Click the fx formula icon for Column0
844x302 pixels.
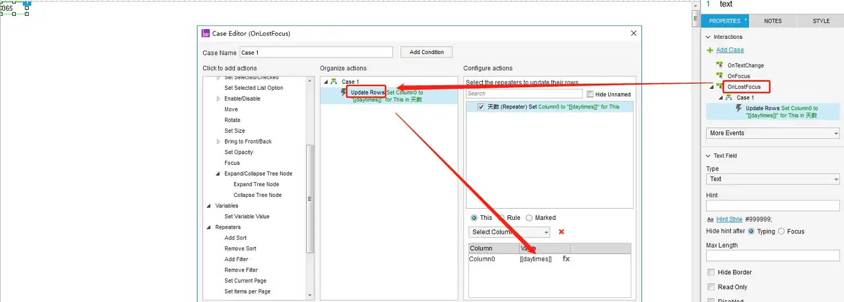pos(566,259)
